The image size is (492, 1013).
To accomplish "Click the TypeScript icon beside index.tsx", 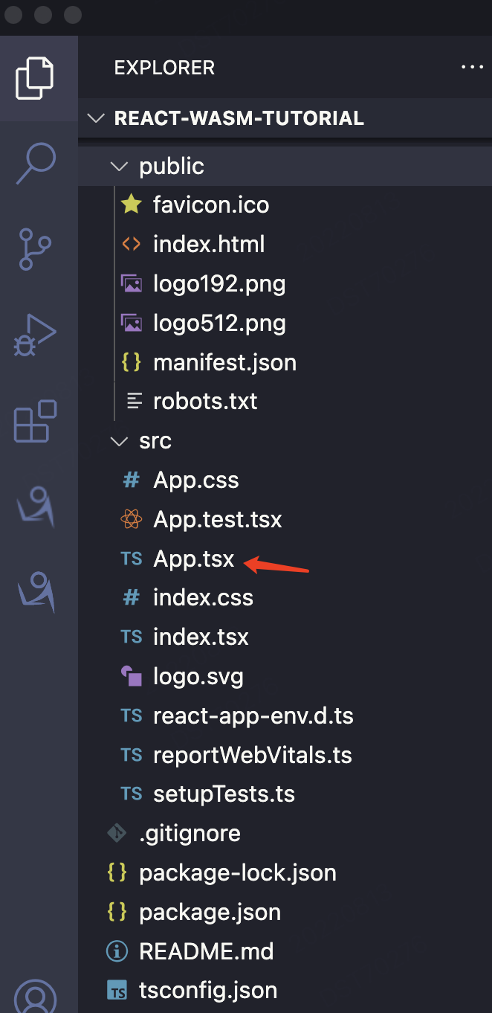I will pyautogui.click(x=131, y=636).
